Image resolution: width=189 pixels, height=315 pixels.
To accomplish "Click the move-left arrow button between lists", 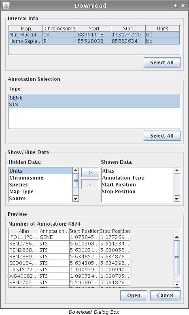I will [x=90, y=184].
